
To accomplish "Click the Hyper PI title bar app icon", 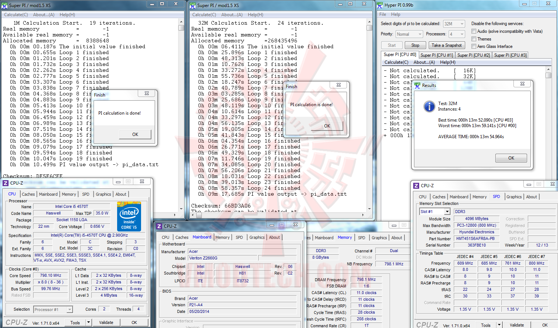I will [380, 5].
